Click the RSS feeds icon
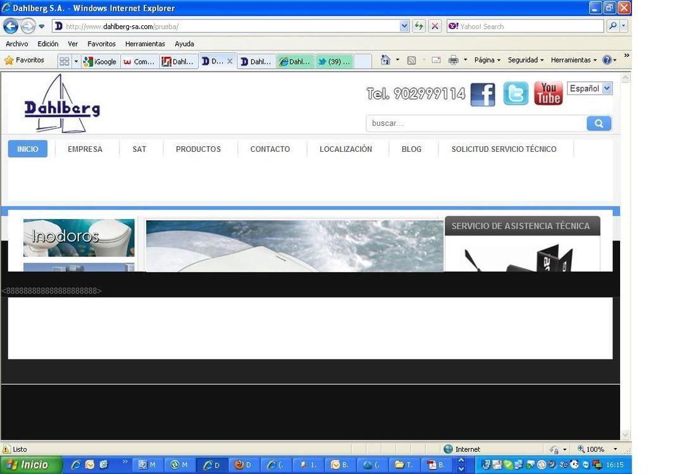Image resolution: width=696 pixels, height=474 pixels. point(411,60)
